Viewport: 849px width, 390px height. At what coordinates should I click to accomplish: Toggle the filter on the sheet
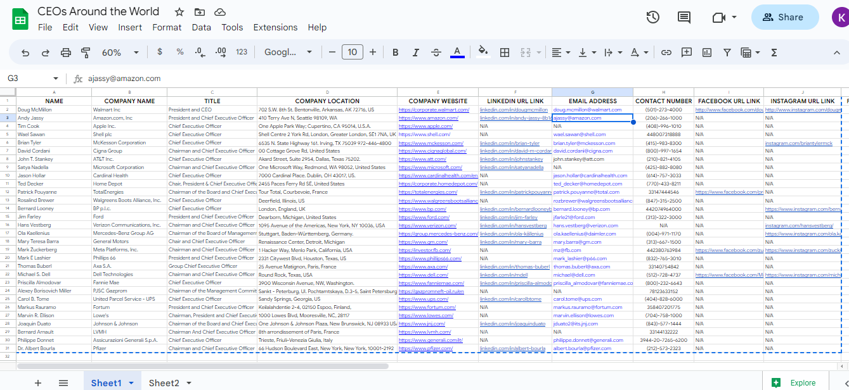coord(727,53)
